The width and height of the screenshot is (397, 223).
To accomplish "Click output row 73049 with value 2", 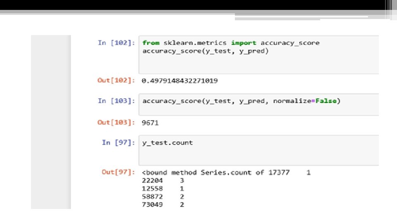I will 163,204.
